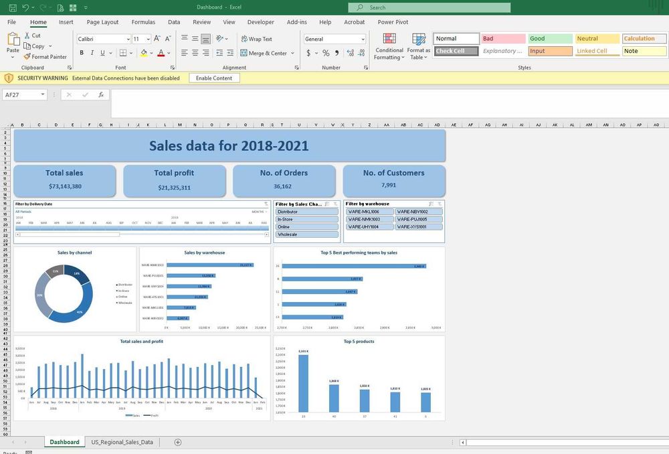Image resolution: width=669 pixels, height=454 pixels.
Task: Click the formula bar input
Action: (x=389, y=103)
